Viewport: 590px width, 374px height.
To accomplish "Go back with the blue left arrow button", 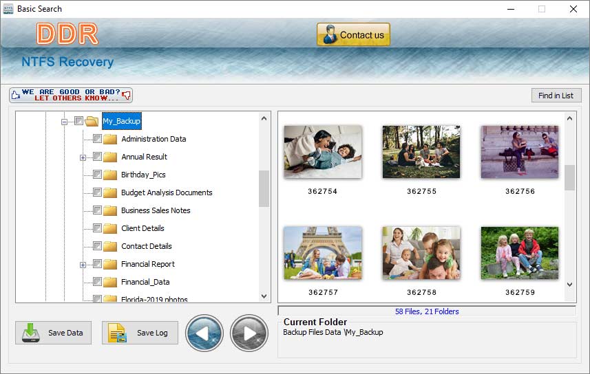I will [204, 333].
